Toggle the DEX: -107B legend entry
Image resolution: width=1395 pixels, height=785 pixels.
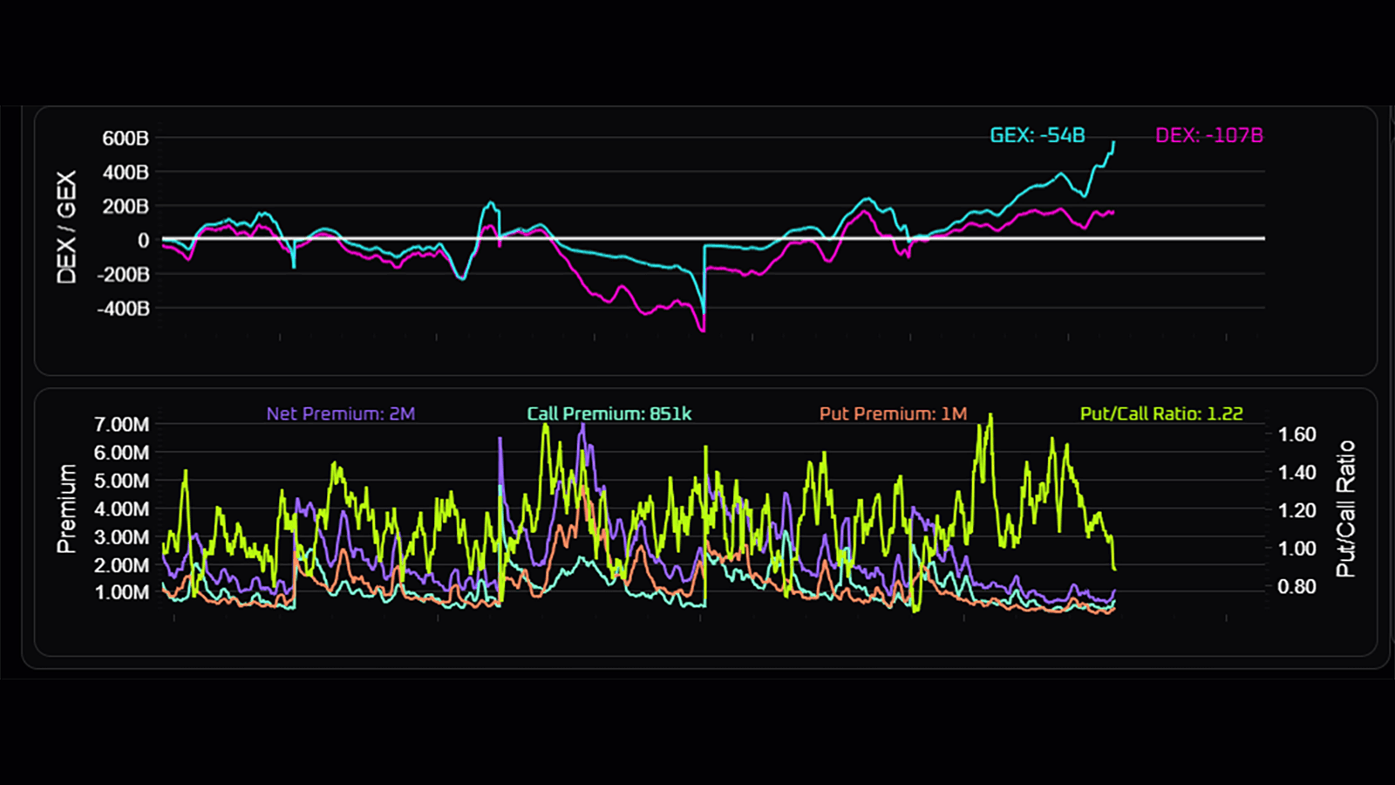point(1208,135)
